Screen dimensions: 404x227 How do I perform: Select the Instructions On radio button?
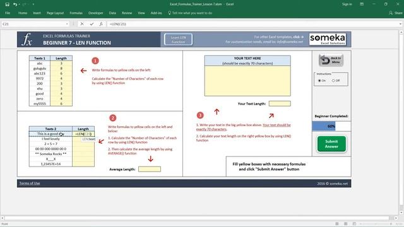(319, 81)
